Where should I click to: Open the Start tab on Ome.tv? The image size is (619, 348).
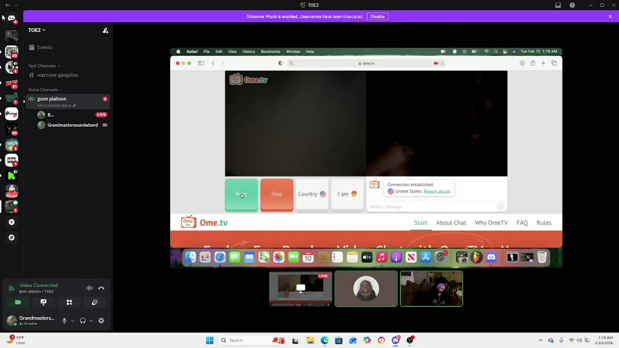tap(420, 223)
